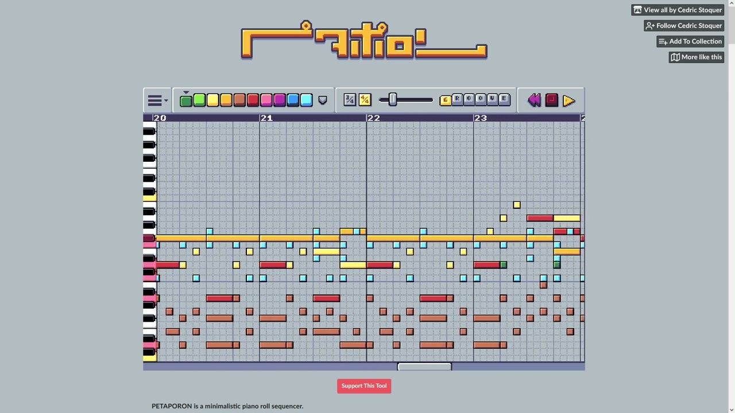
Task: Click the PETAPORON pixel logo
Action: click(364, 40)
